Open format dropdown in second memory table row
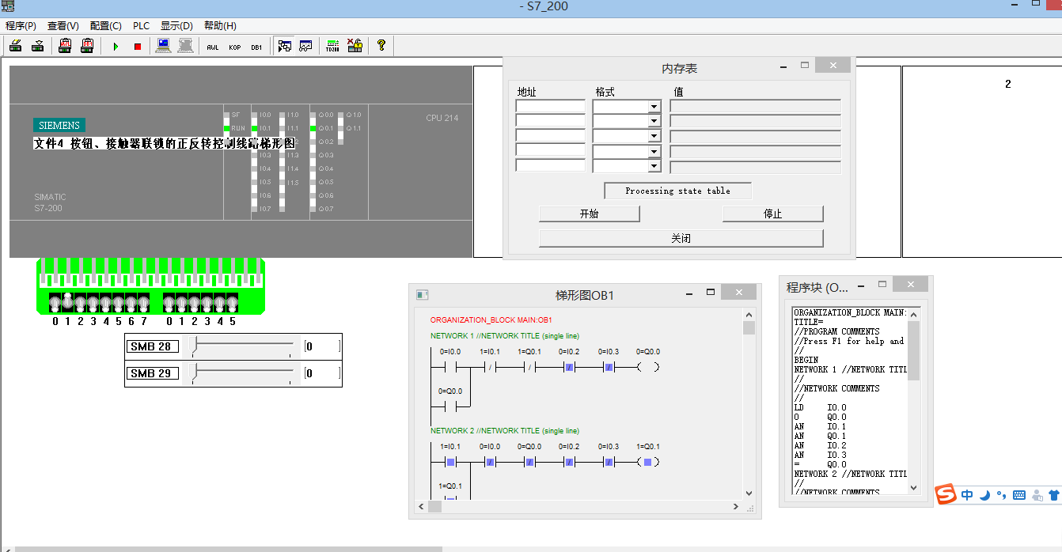The width and height of the screenshot is (1062, 552). click(654, 122)
